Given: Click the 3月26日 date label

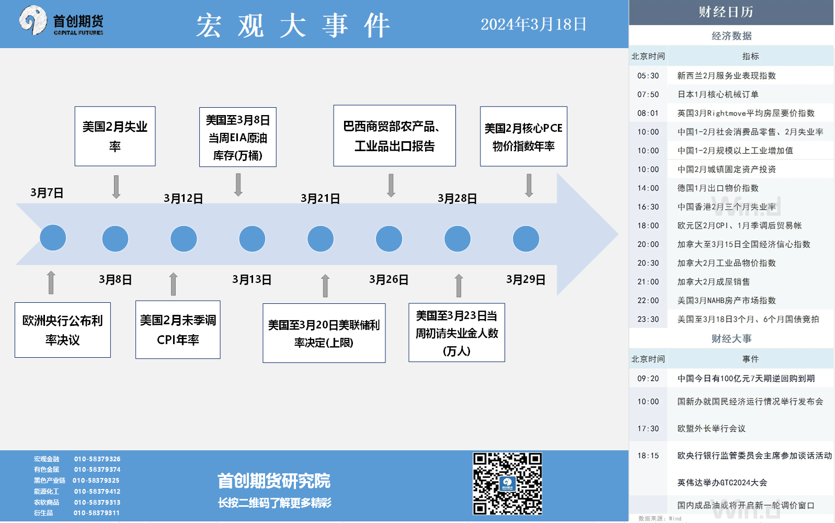Looking at the screenshot, I should (x=389, y=280).
